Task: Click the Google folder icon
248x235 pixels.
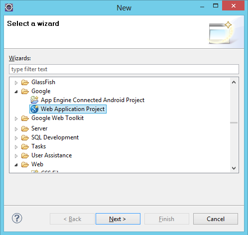Action: (25, 91)
